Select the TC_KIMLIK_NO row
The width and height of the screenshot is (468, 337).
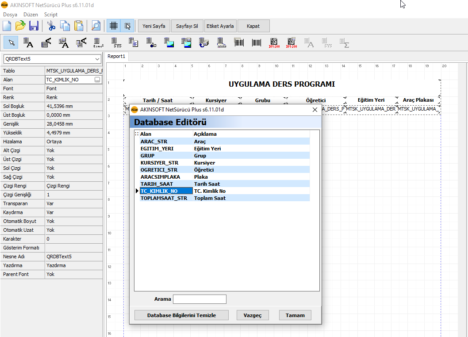[224, 191]
